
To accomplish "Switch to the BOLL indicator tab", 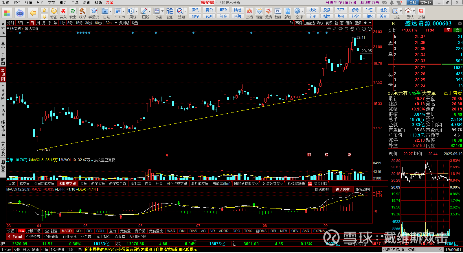I will (101, 231).
